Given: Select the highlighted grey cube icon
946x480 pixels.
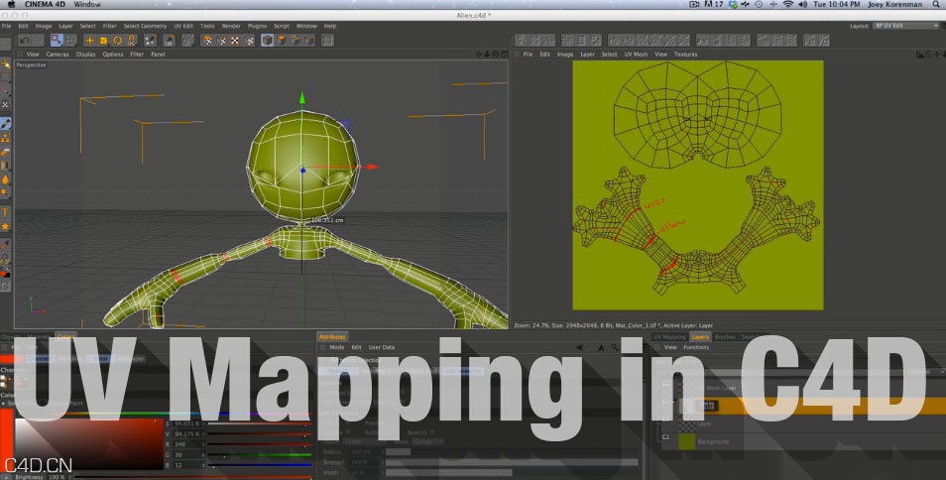Looking at the screenshot, I should pos(268,41).
